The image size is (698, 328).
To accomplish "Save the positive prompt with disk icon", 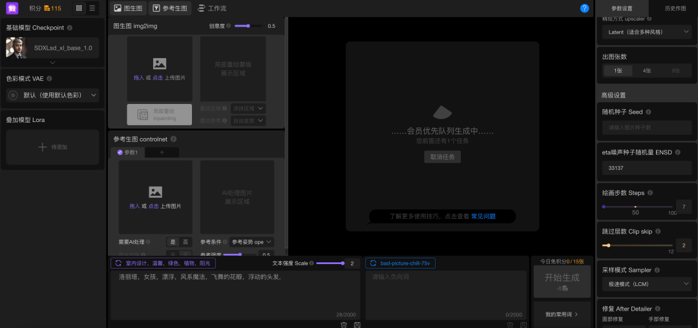I will tap(357, 325).
